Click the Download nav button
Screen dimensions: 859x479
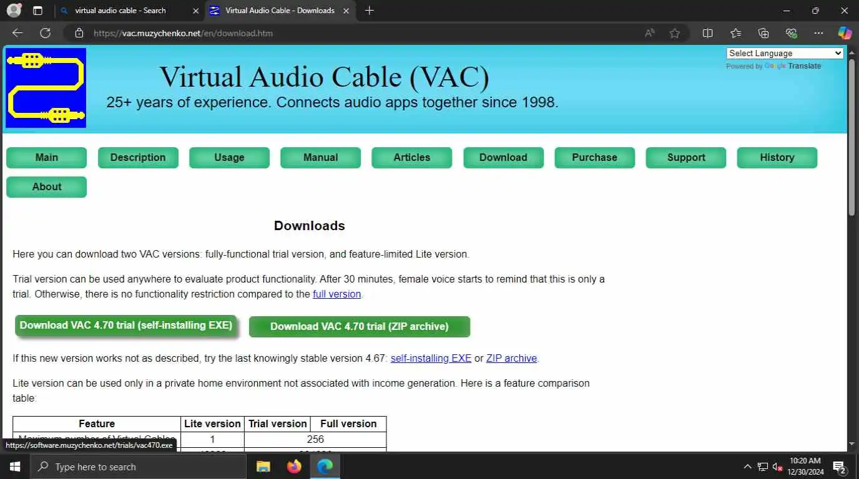pos(503,158)
